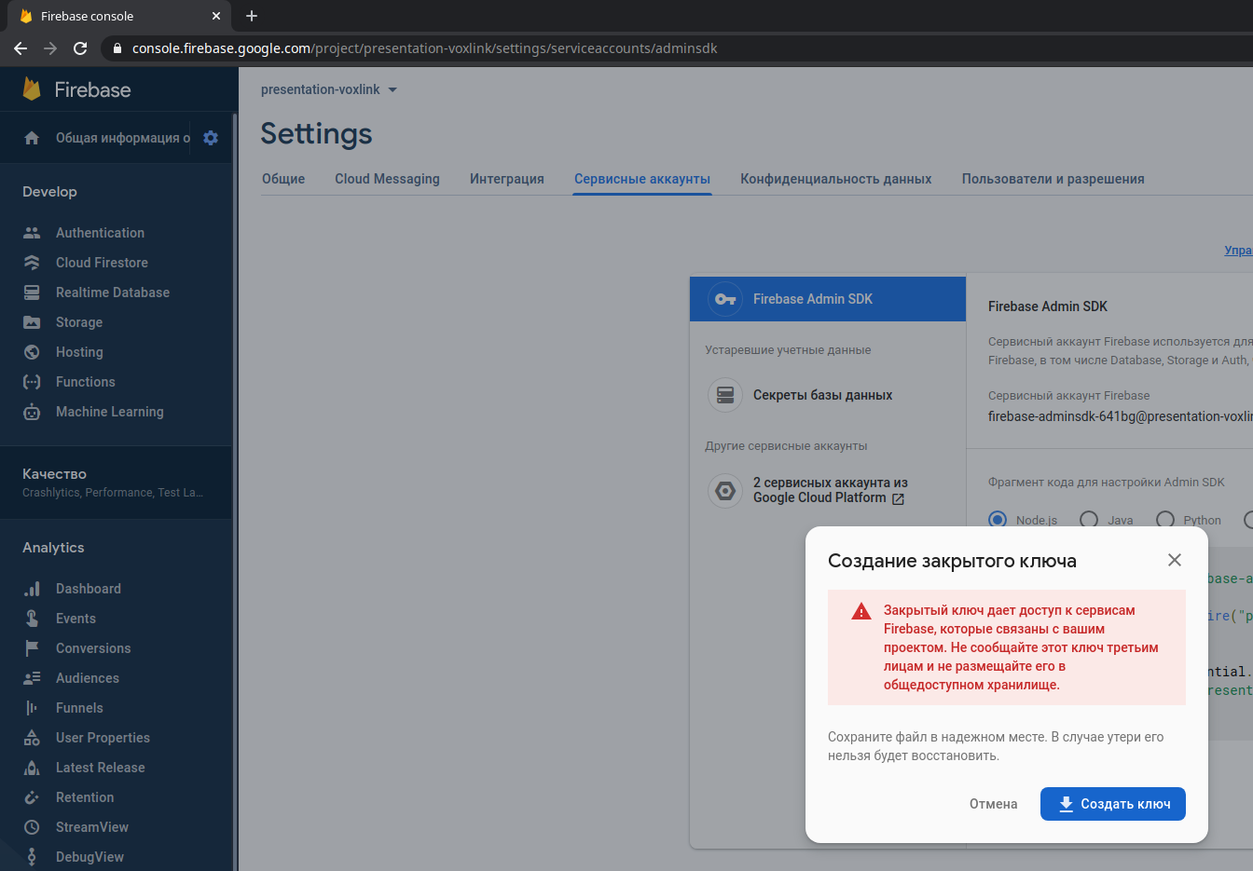
Task: Select the Python radio button
Action: coord(1164,520)
